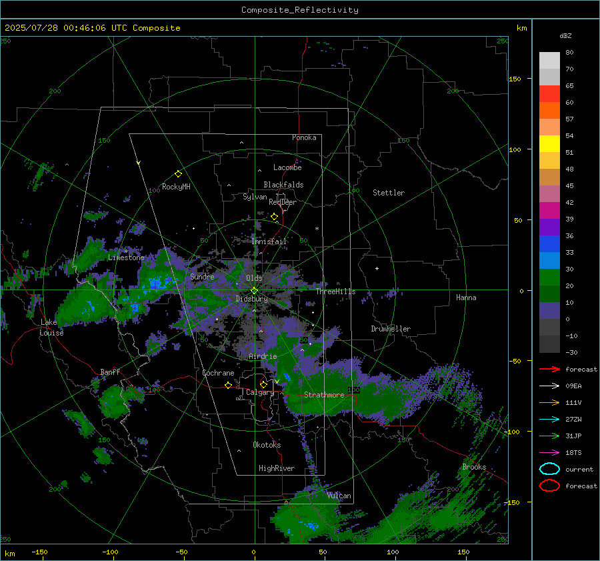Viewport: 600px width, 561px height.
Task: Click the Innisfail map label
Action: (269, 241)
